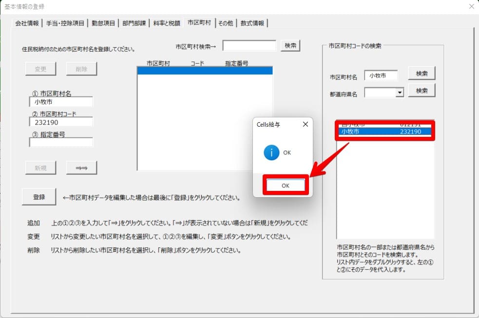Image resolution: width=479 pixels, height=318 pixels.
Task: Open the 料率と税額 tab
Action: coord(166,23)
